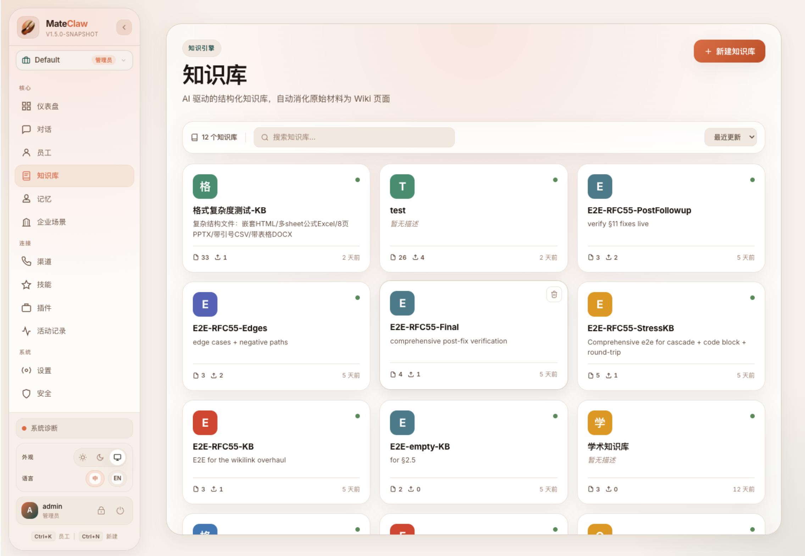
Task: Open the 格式复杂度测试-KB card icon
Action: [x=205, y=186]
